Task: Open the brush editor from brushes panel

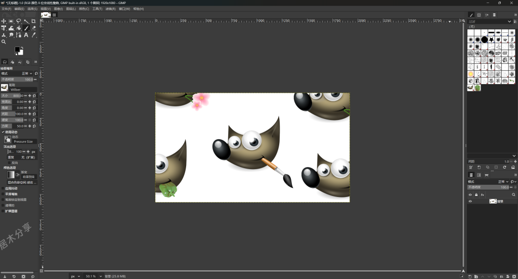Action: [471, 167]
